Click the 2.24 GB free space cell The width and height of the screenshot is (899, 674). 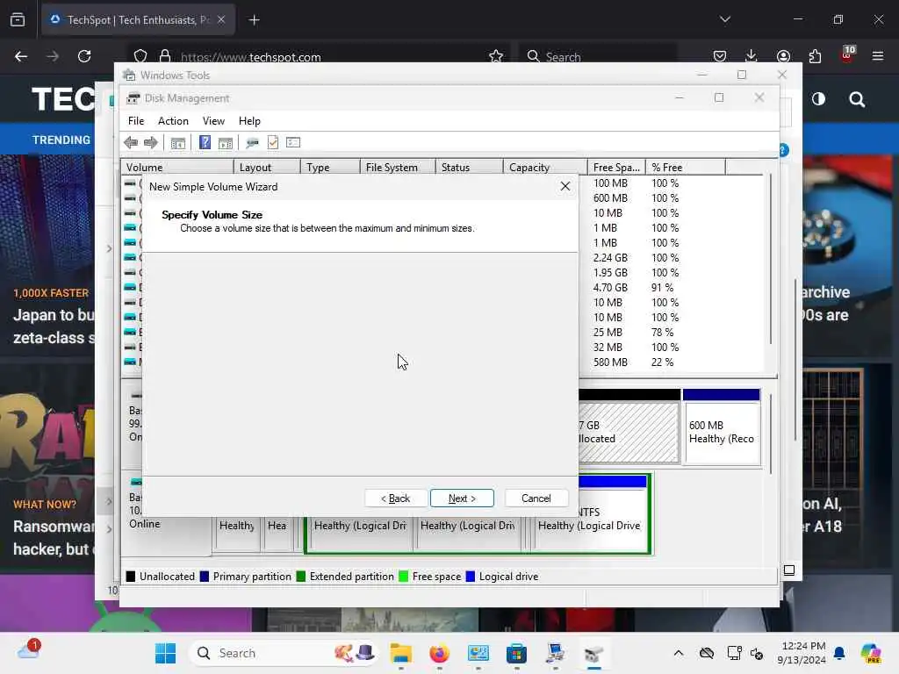tap(611, 258)
